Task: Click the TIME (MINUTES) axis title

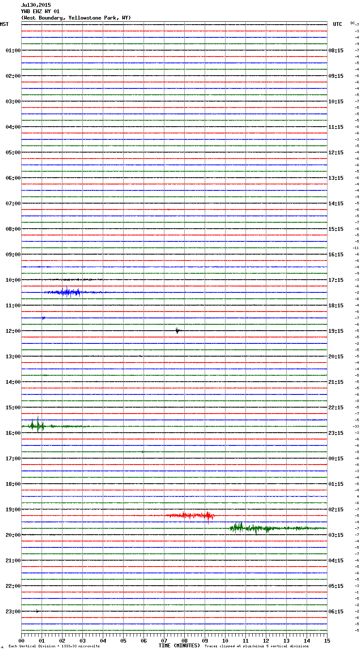Action: (179, 646)
